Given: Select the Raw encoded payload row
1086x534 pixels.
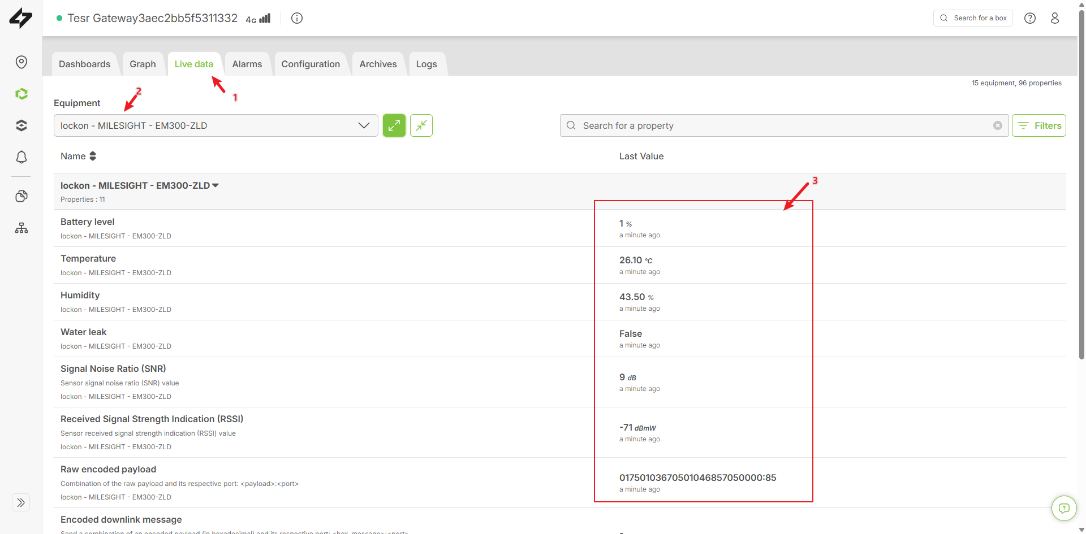Looking at the screenshot, I should coord(560,483).
